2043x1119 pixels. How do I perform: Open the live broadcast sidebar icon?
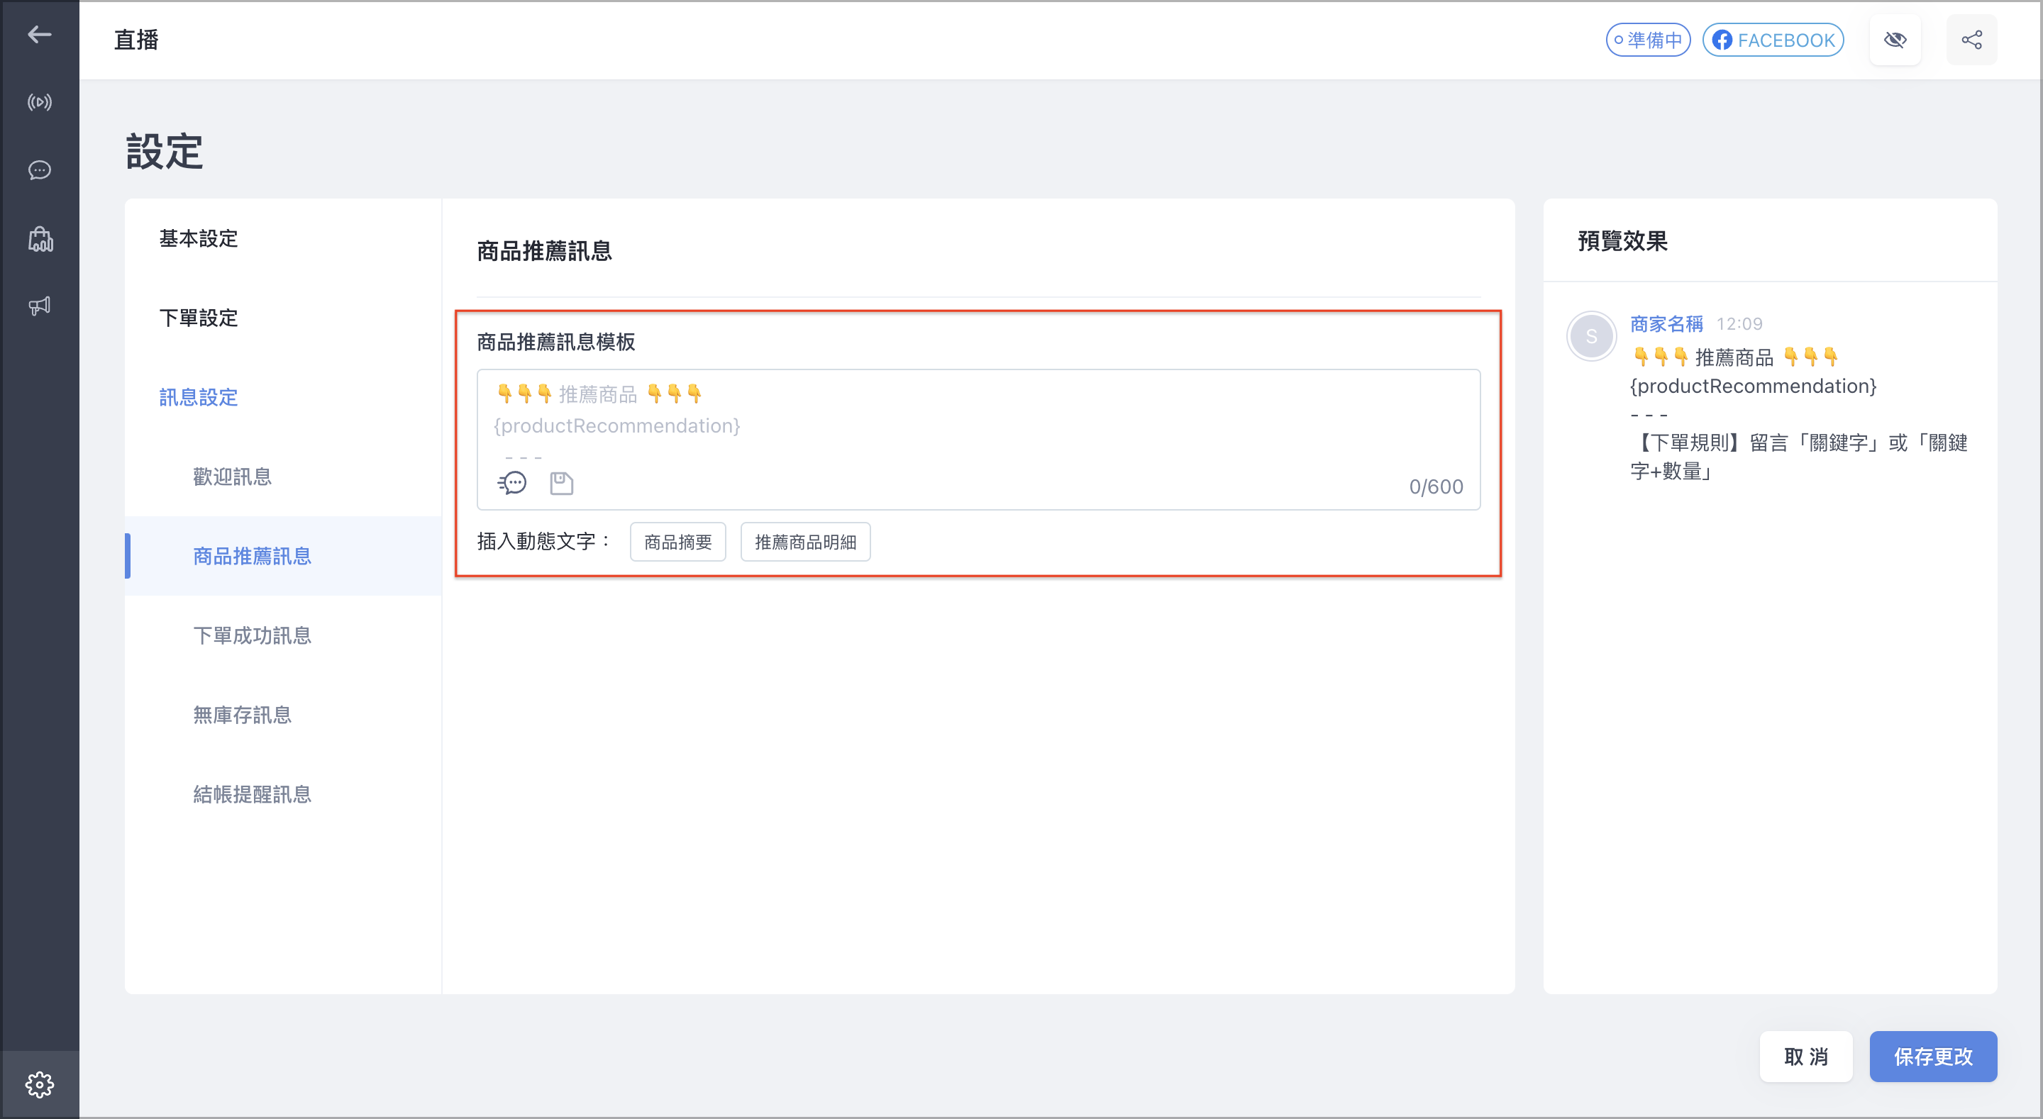pyautogui.click(x=40, y=102)
